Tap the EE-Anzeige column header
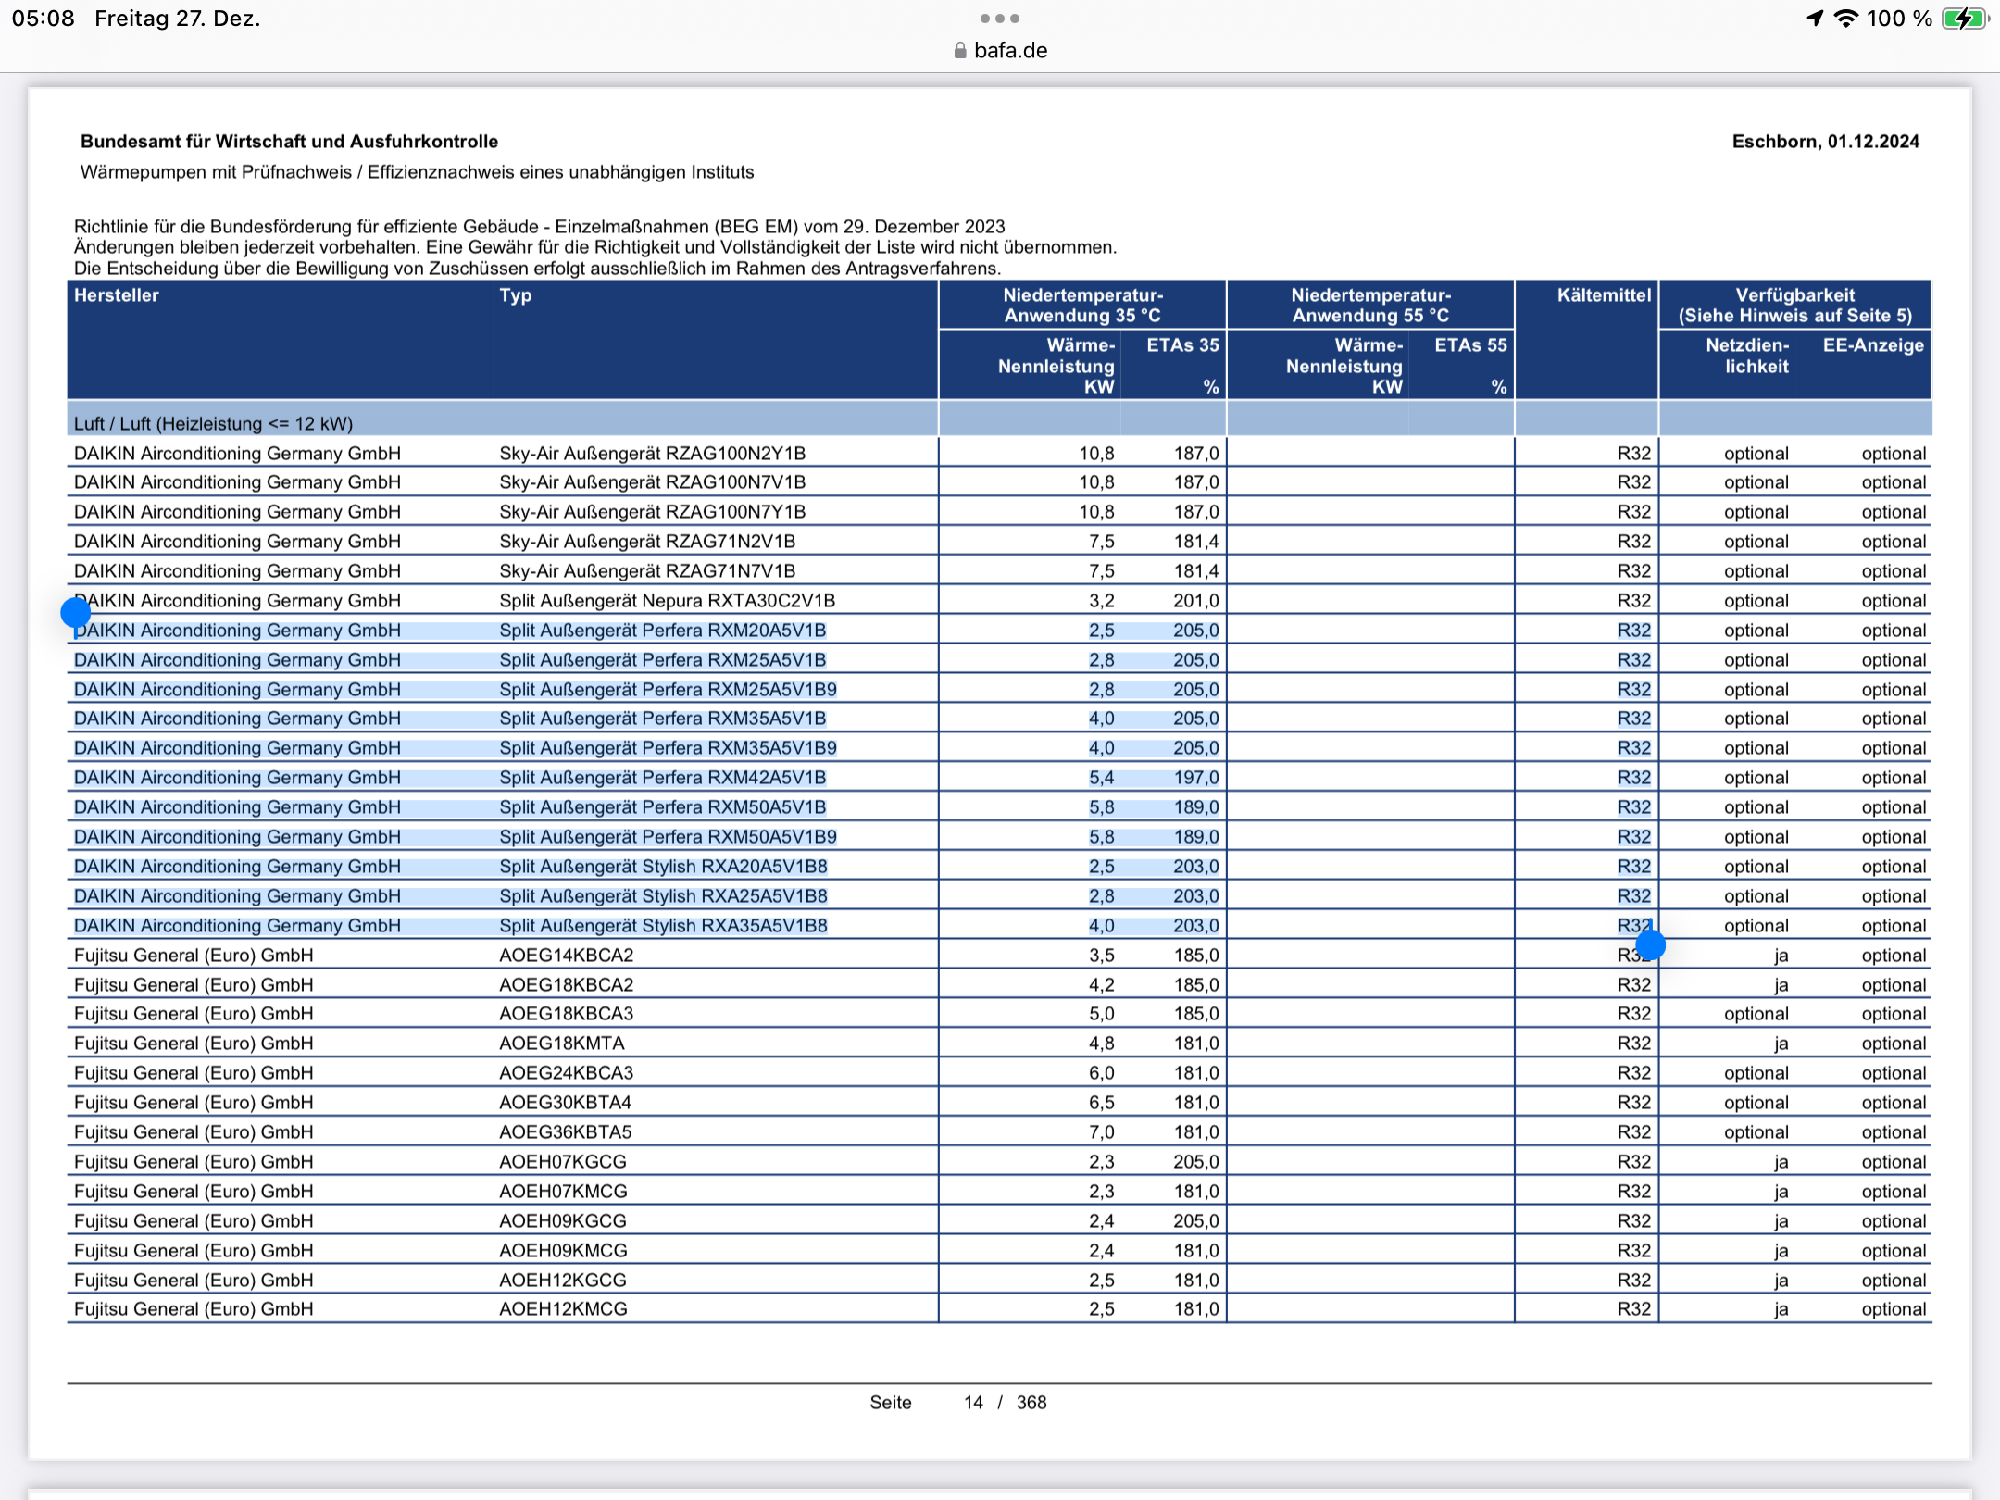The image size is (2000, 1500). (x=1872, y=345)
